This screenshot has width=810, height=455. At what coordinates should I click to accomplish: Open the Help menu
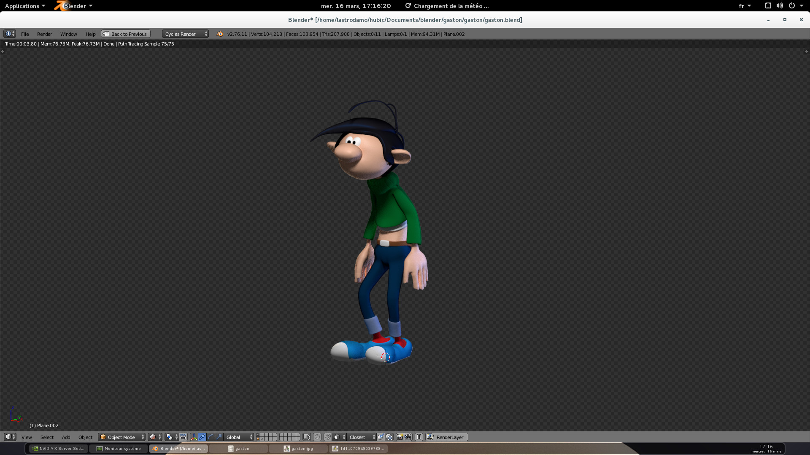[x=90, y=34]
